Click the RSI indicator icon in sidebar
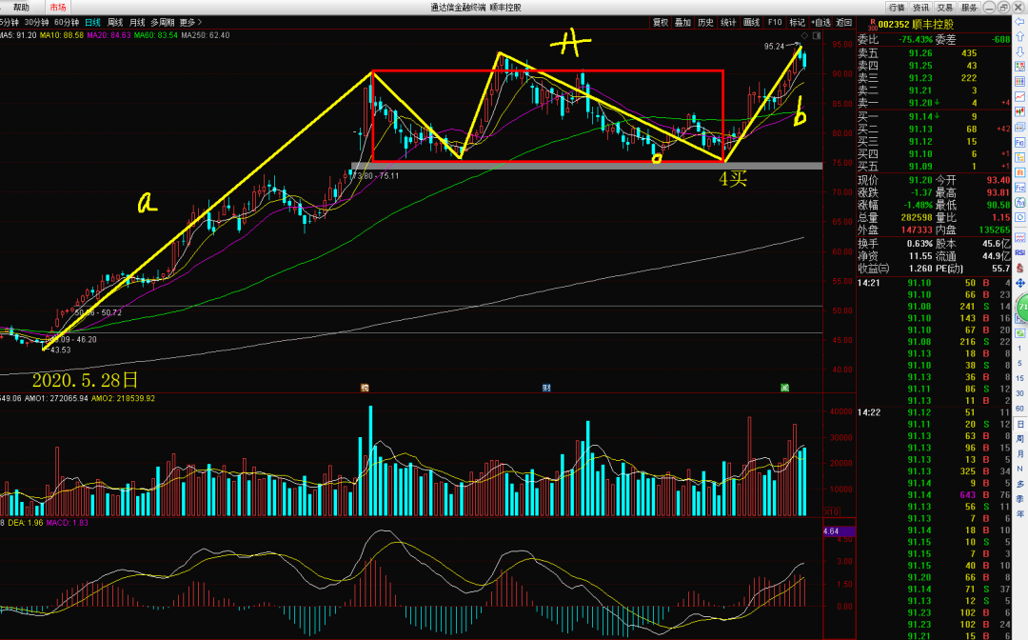The image size is (1028, 640). point(1020,252)
